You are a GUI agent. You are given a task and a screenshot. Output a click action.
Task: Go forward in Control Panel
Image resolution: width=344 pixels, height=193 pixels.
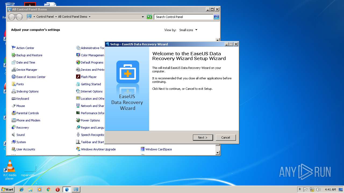tap(19, 17)
